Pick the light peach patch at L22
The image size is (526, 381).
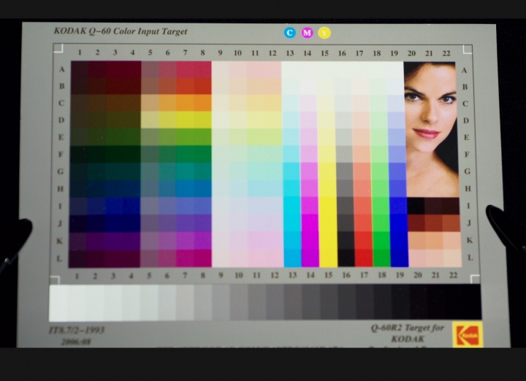click(x=452, y=258)
